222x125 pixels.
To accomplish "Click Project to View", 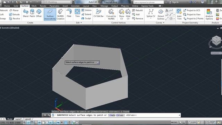I will (x=192, y=15).
